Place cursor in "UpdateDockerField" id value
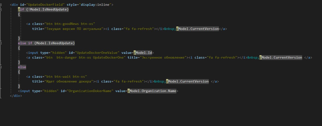 [45, 5]
